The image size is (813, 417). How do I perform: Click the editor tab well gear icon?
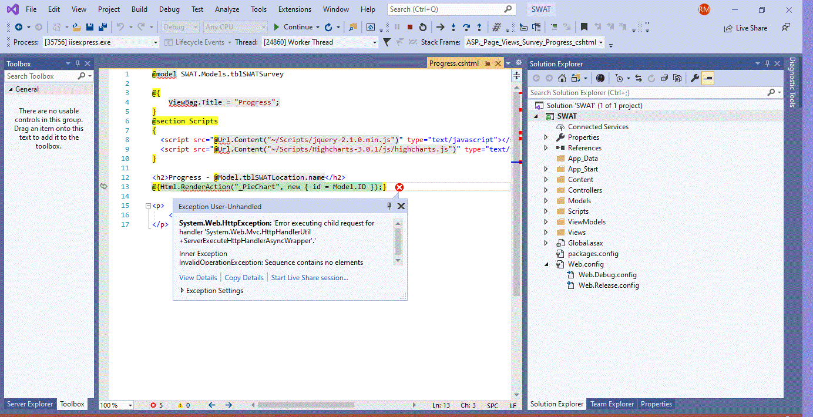click(x=519, y=62)
